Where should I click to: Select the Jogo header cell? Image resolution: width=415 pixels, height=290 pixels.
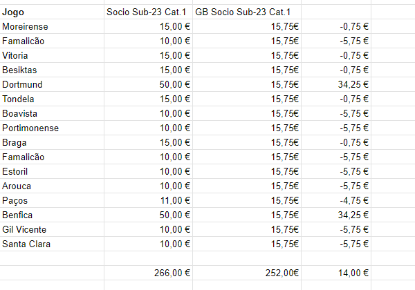point(52,12)
